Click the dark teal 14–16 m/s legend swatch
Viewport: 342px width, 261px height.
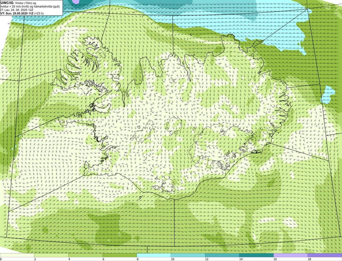[x=256, y=255]
